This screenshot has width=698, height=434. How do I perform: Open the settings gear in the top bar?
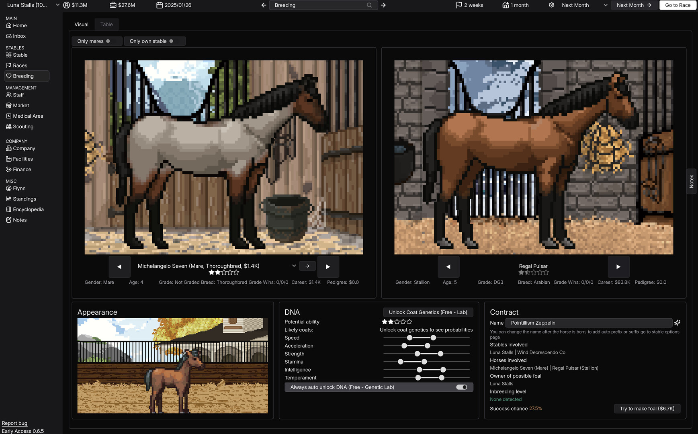(x=552, y=5)
